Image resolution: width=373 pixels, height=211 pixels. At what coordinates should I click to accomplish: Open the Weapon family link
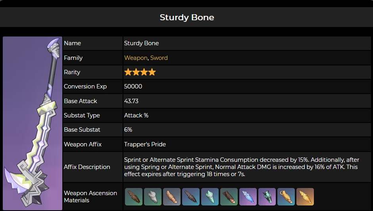click(x=136, y=58)
